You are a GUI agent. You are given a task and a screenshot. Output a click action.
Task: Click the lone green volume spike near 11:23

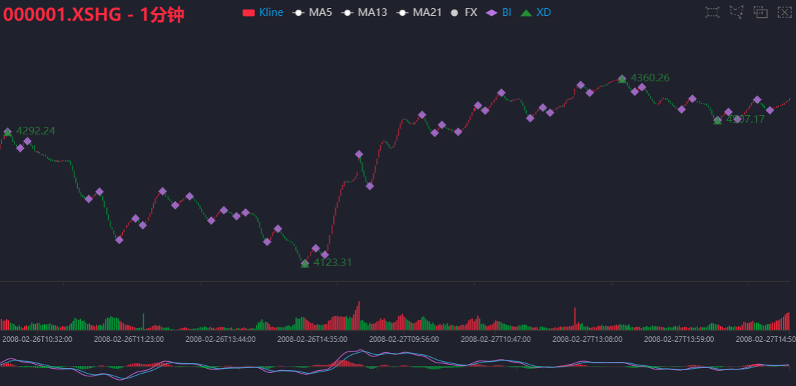(143, 322)
